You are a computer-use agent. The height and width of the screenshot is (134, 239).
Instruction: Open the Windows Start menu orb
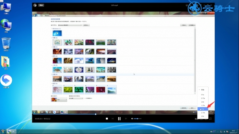pyautogui.click(x=3, y=131)
